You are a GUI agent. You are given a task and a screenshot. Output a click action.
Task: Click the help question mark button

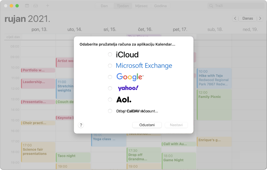tap(81, 125)
